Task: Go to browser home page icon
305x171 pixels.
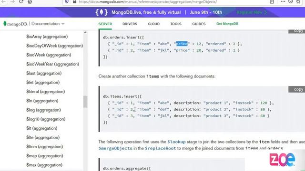Action: (x=30, y=2)
